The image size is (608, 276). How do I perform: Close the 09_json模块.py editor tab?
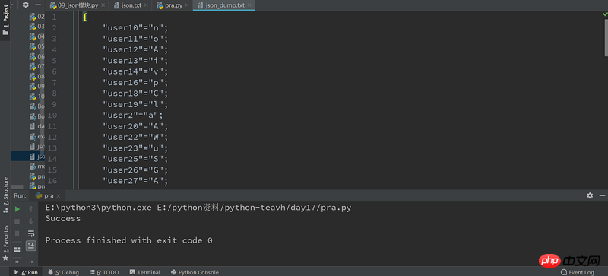coord(103,5)
